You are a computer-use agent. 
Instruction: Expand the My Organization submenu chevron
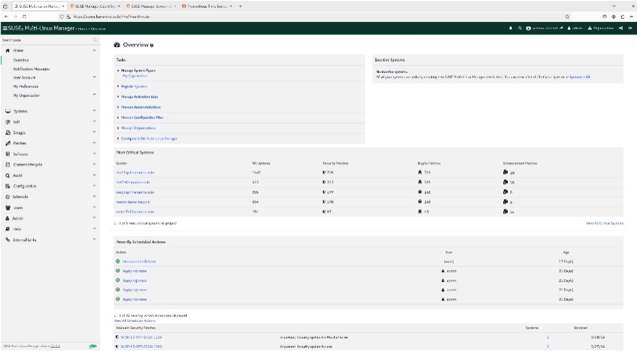coord(94,95)
